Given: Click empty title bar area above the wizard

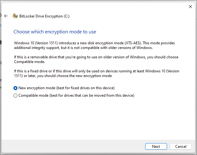Looking at the screenshot, I should tap(94, 6).
